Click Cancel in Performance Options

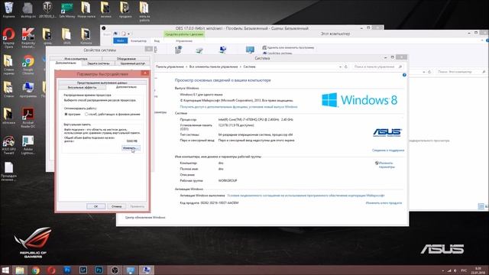116,206
